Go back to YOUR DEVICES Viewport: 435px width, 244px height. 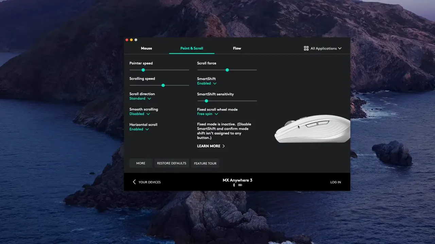146,182
